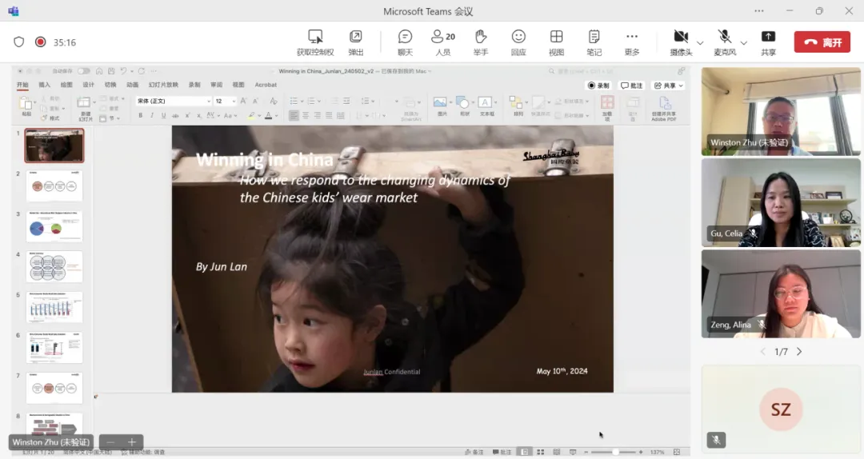The height and width of the screenshot is (459, 864).
Task: Leave the meeting with red button
Action: [x=822, y=42]
